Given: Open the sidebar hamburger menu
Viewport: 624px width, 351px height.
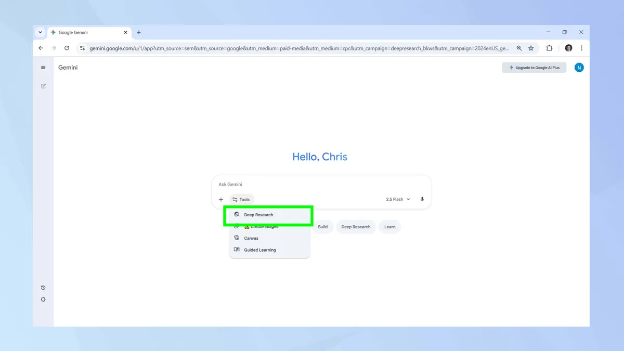Looking at the screenshot, I should click(43, 67).
